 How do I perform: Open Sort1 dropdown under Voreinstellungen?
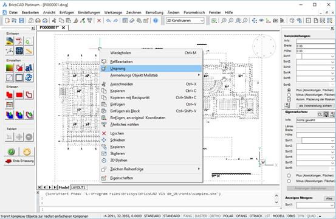click(332, 56)
